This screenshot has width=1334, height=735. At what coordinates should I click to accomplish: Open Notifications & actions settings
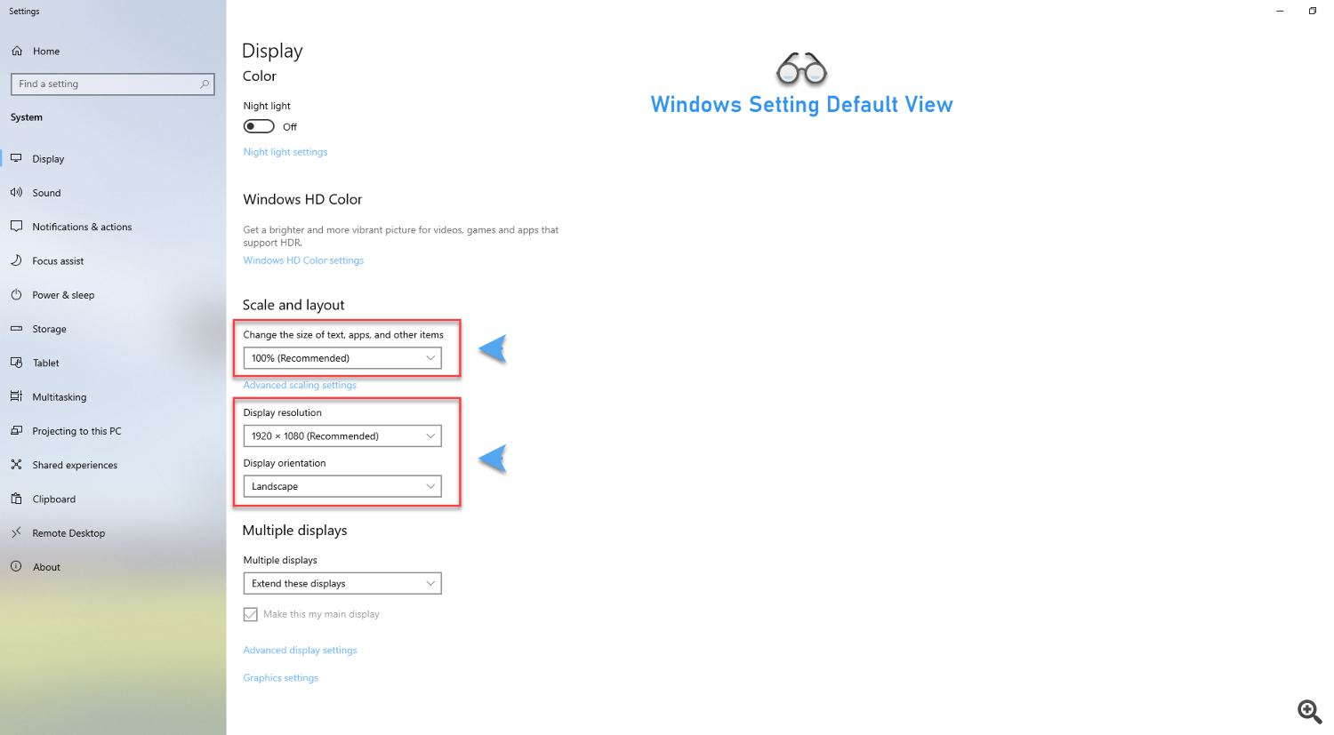point(17,227)
